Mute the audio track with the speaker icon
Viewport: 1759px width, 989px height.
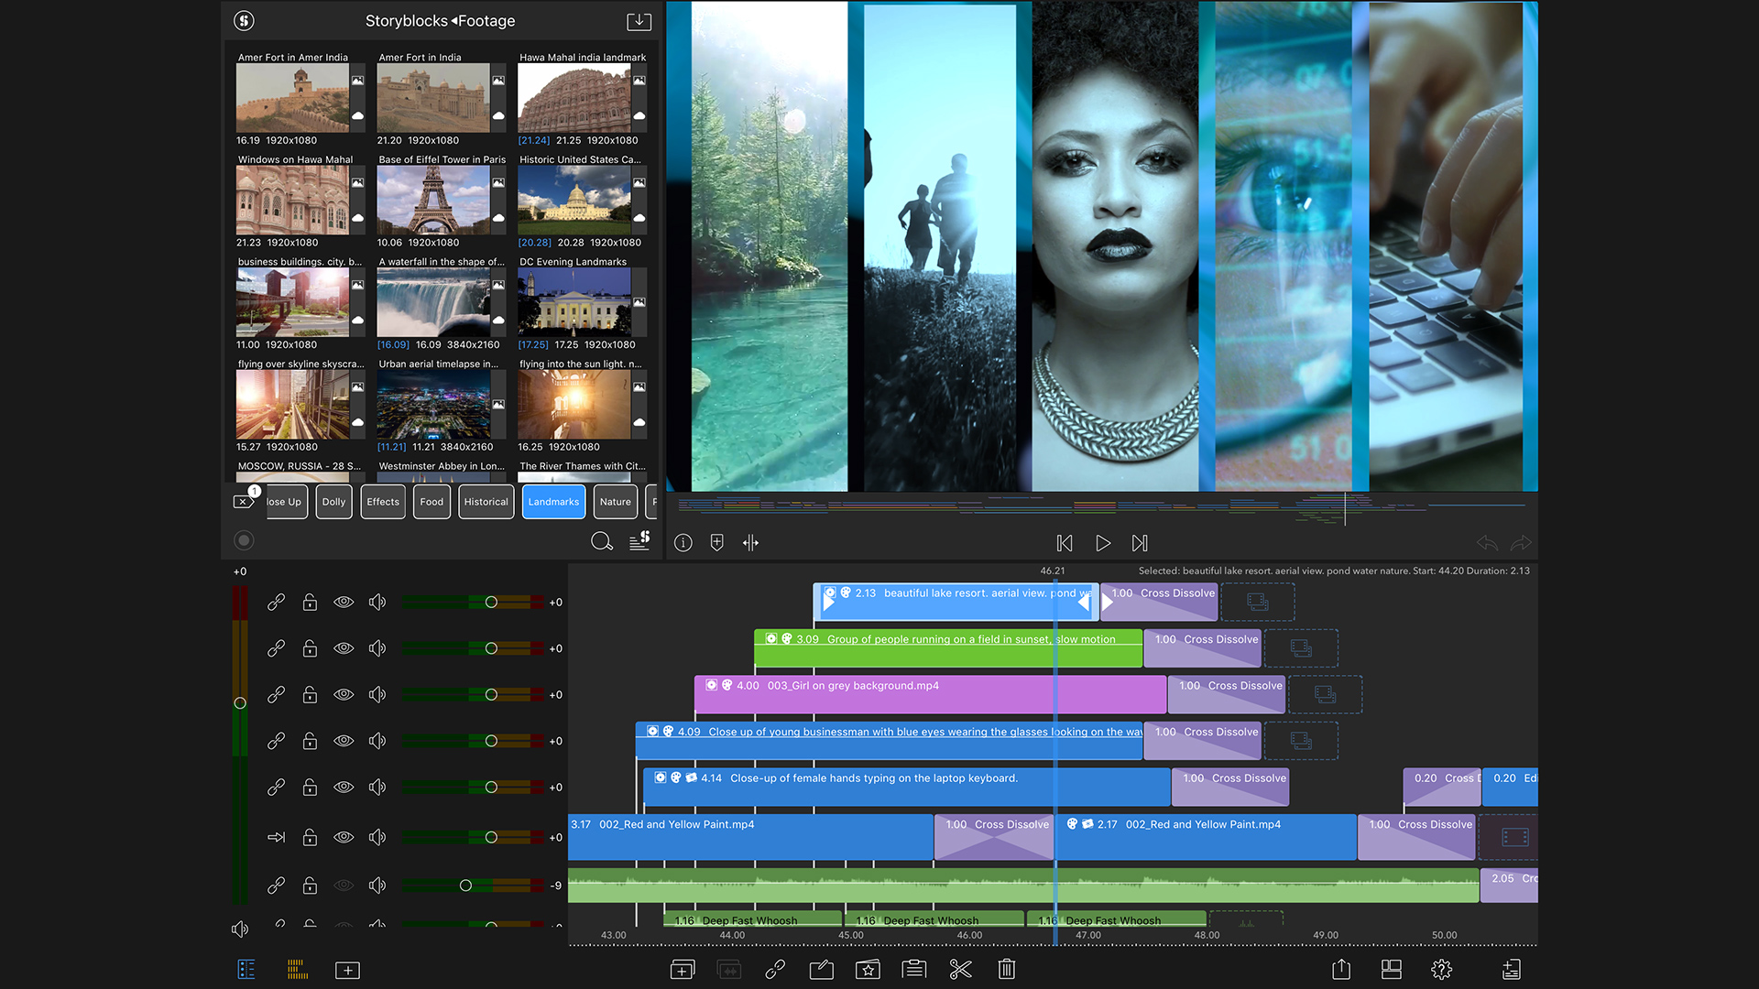377,885
